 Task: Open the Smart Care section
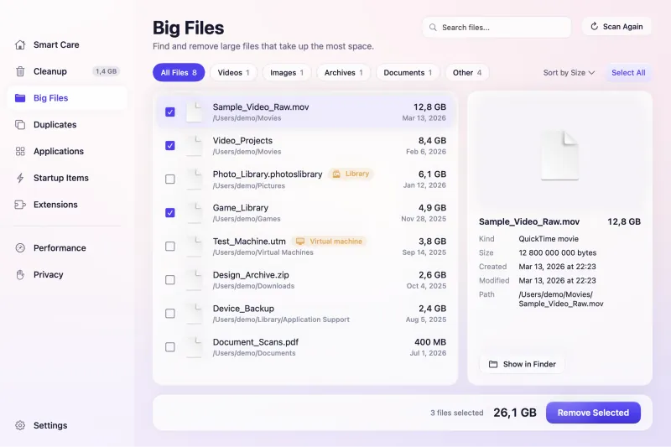67,44
